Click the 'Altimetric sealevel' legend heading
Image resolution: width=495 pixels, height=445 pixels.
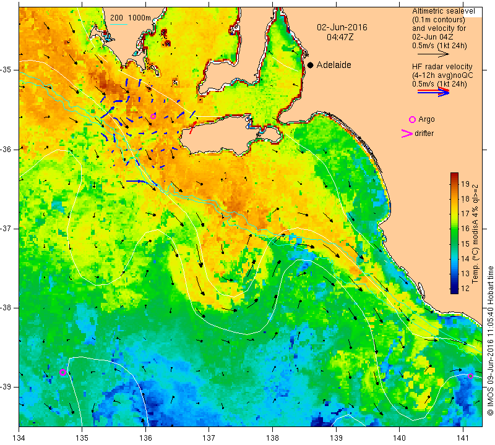[443, 11]
